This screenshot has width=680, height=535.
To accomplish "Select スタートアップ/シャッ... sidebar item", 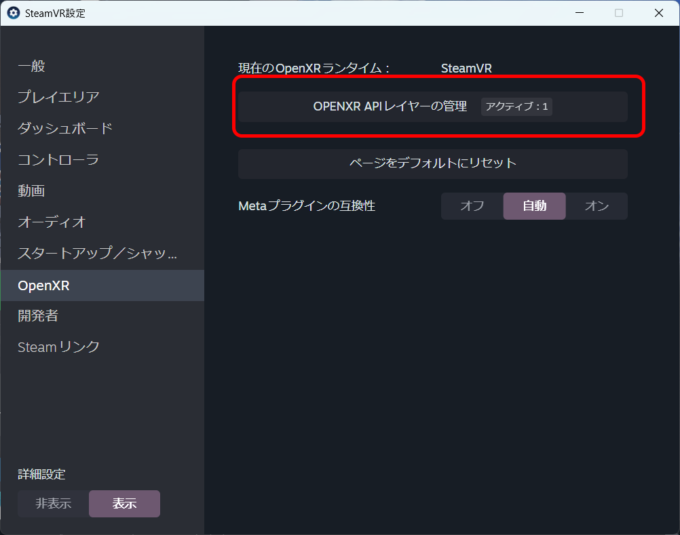I will tap(102, 253).
